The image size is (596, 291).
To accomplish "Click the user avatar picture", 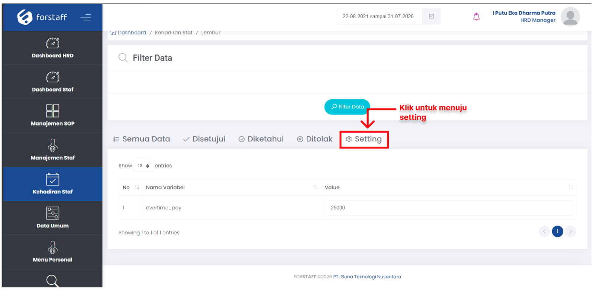I will pos(570,17).
